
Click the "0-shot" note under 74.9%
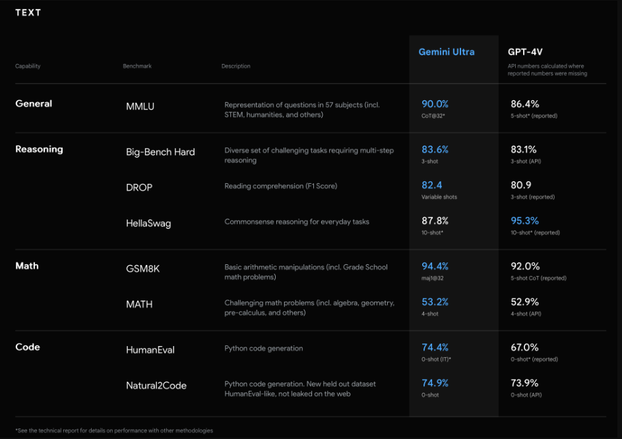tap(430, 395)
